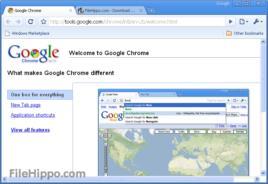Click the vertical scrollbar down arrow
Screen dimensions: 268x184
point(263,173)
